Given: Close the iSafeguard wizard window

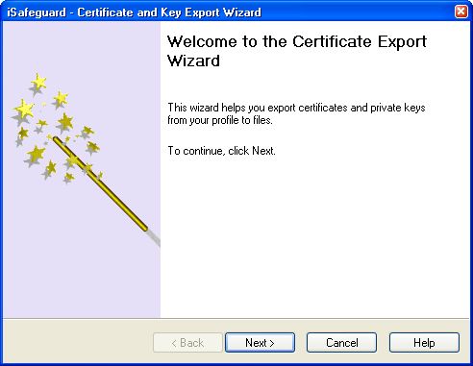Looking at the screenshot, I should click(x=461, y=12).
